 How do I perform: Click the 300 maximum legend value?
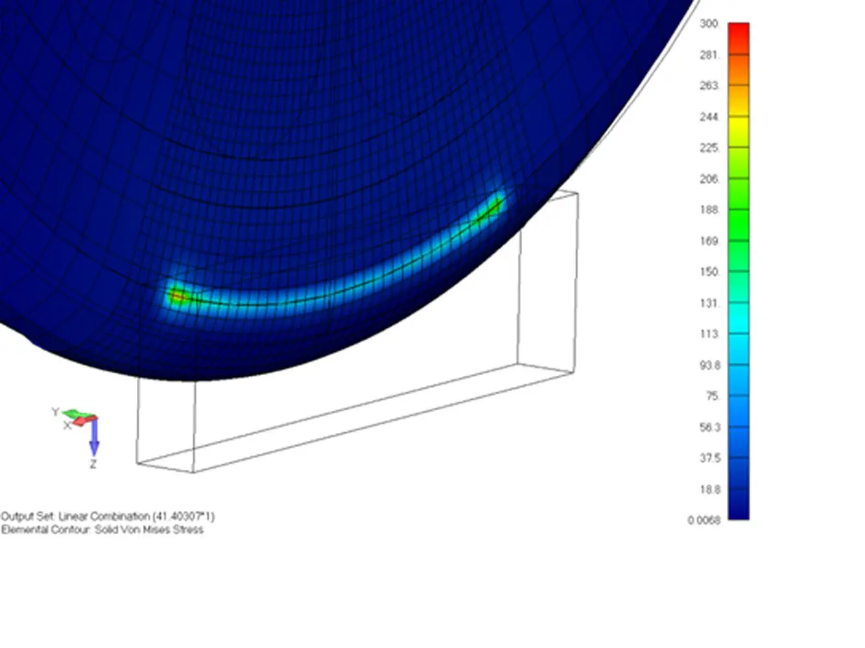click(x=709, y=24)
